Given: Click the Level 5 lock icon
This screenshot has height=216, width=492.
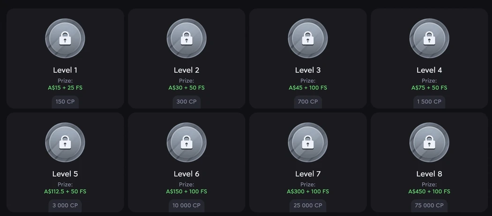Looking at the screenshot, I should [x=65, y=143].
